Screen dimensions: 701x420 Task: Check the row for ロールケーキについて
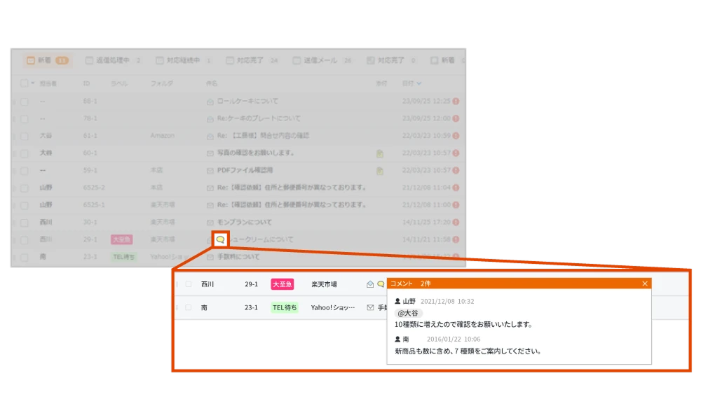pos(24,101)
